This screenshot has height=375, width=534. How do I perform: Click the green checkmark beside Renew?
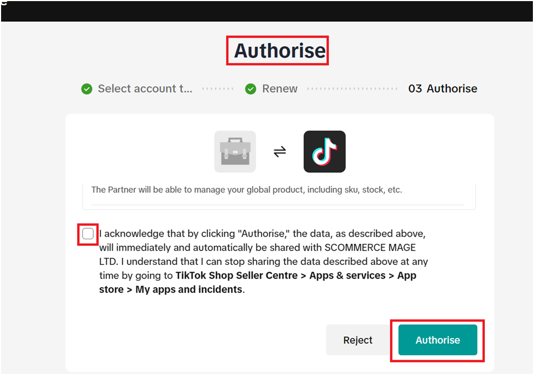click(x=251, y=89)
